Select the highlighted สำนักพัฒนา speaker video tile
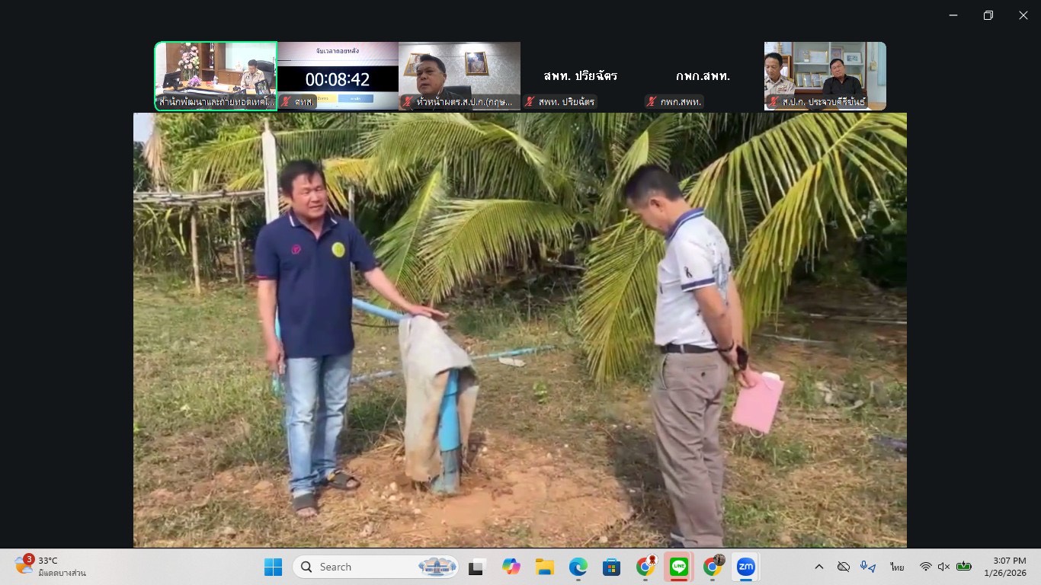Screen dimensions: 1041x585 point(215,75)
